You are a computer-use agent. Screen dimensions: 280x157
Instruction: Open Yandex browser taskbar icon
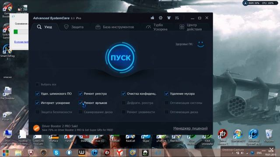click(x=120, y=153)
